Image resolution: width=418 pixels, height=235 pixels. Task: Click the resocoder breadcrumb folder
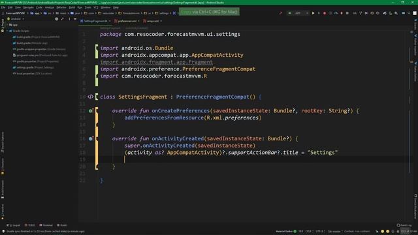point(106,13)
